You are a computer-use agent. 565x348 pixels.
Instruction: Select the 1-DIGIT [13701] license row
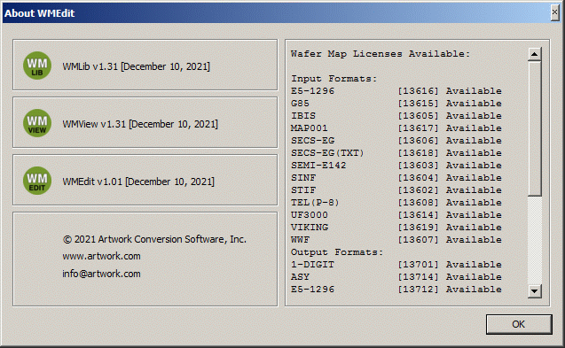(396, 265)
